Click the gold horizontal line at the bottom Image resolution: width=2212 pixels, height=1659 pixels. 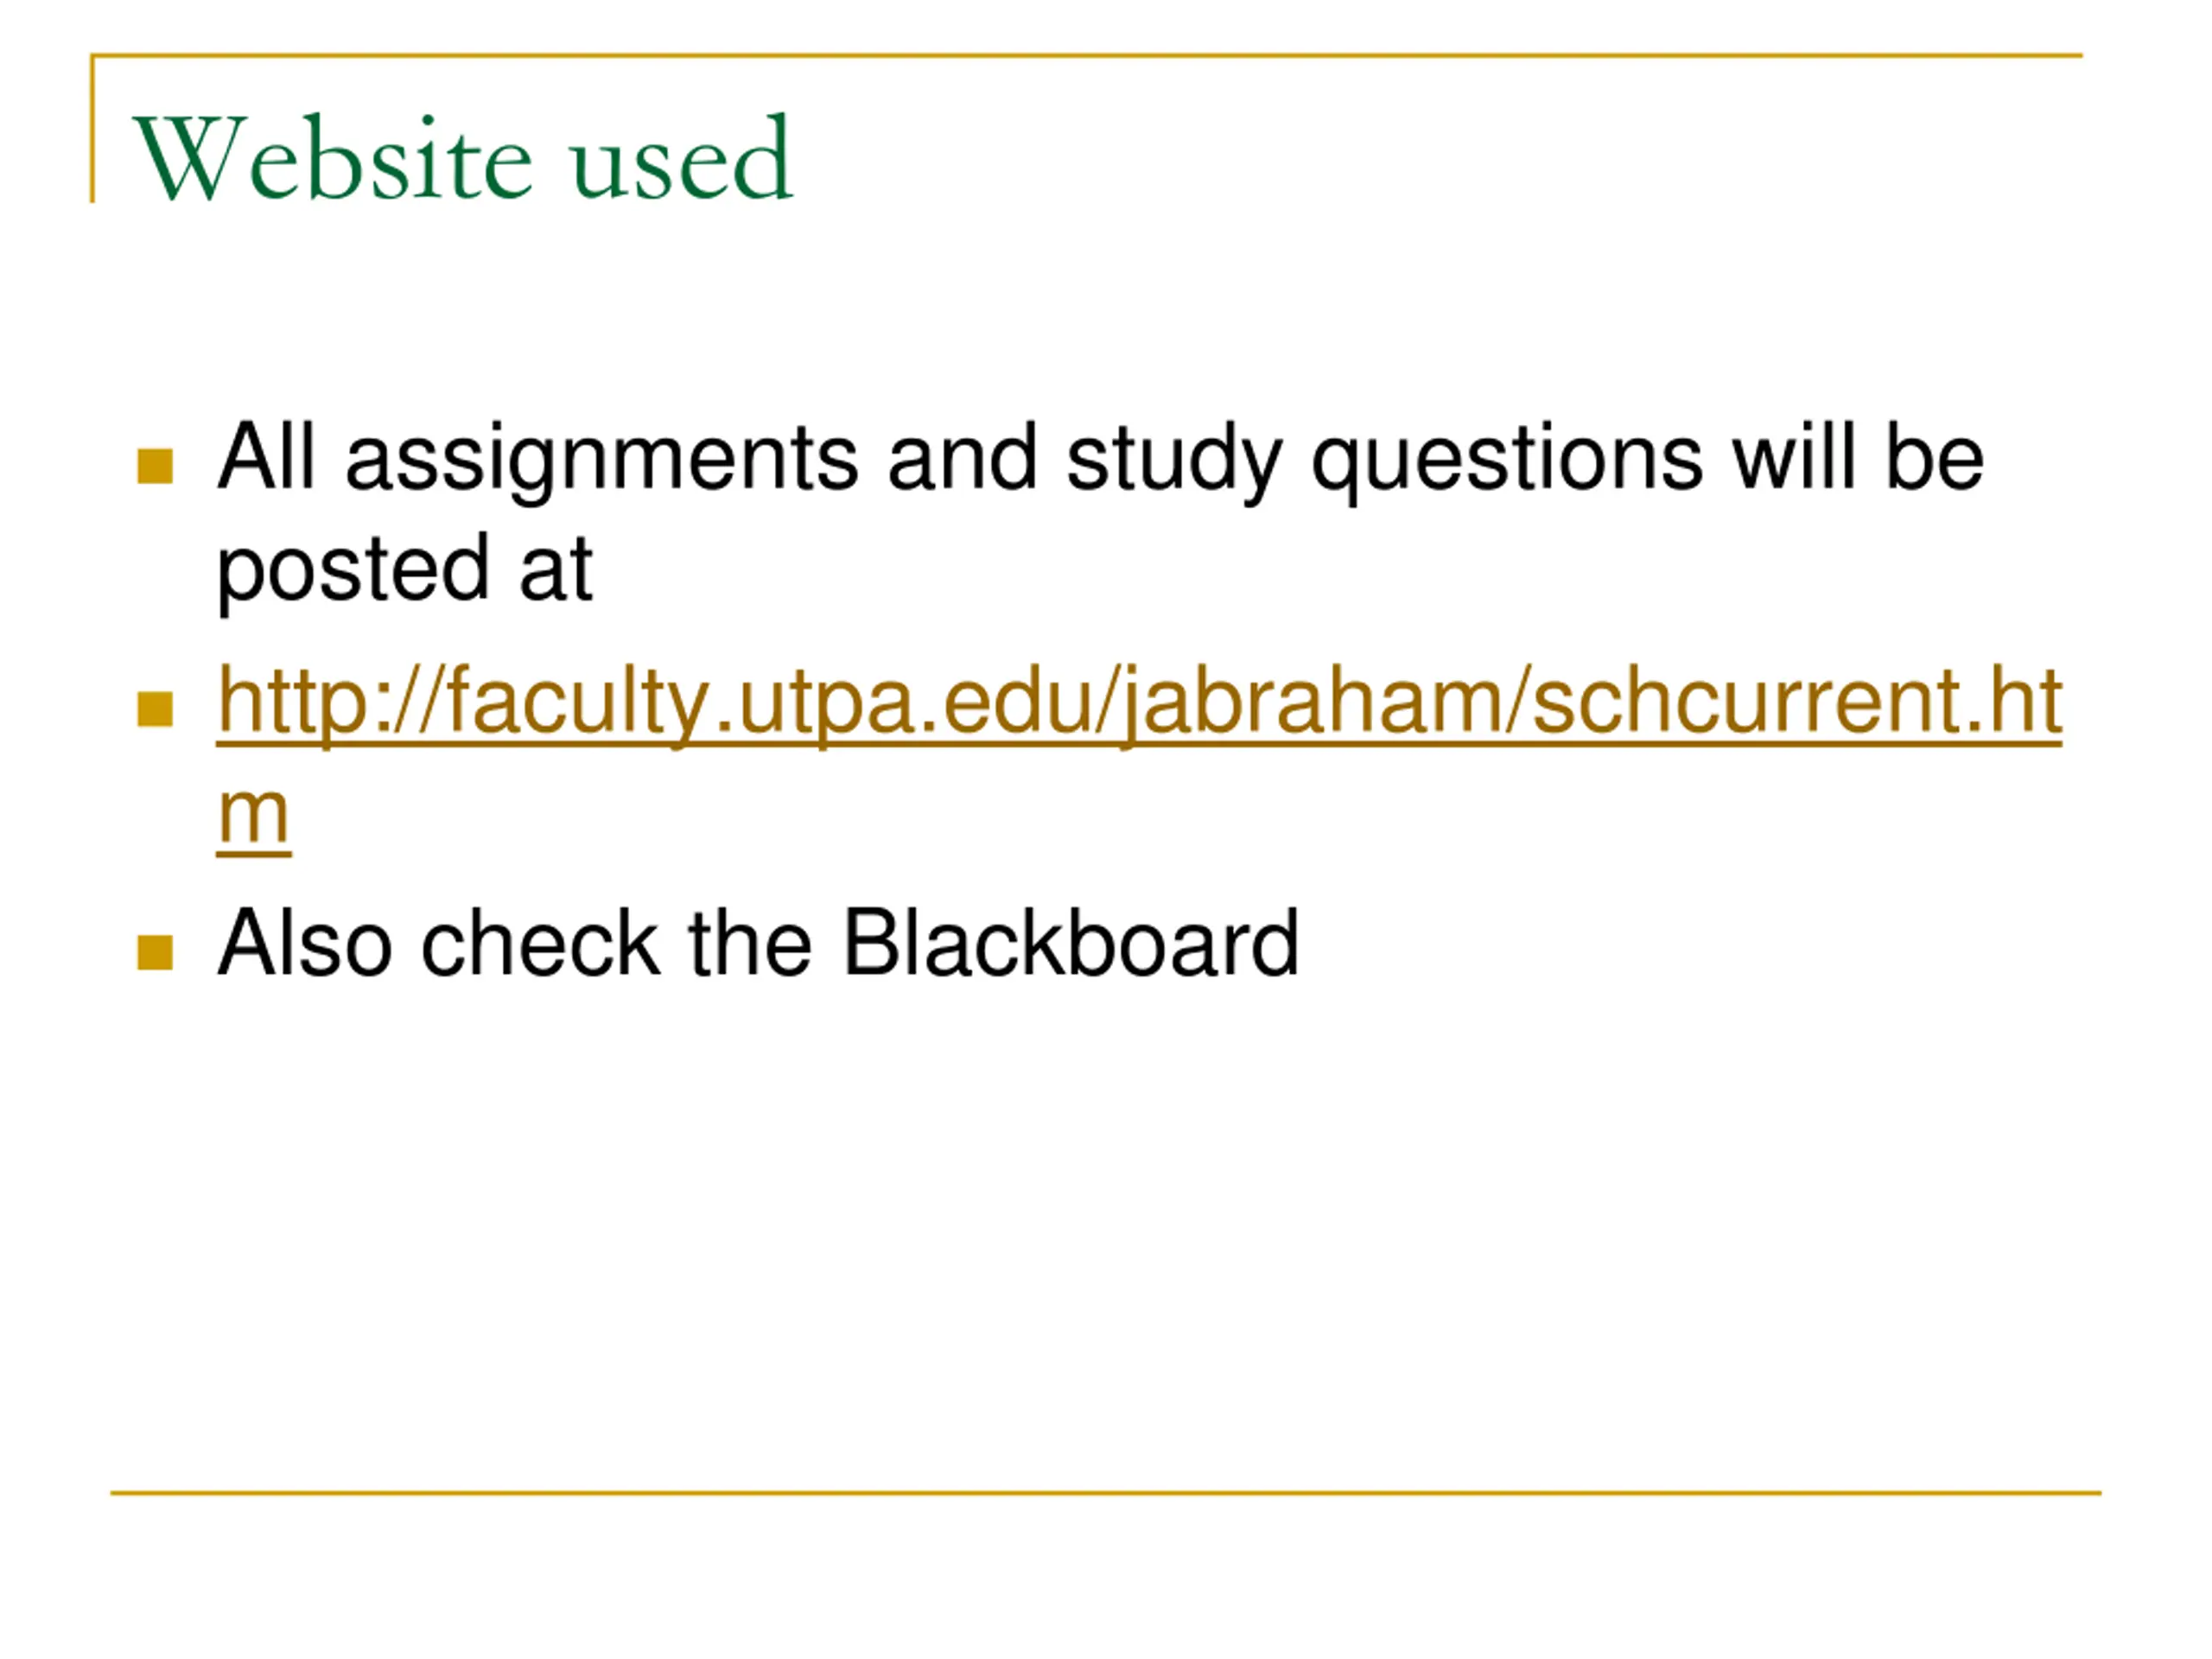coord(1106,1493)
